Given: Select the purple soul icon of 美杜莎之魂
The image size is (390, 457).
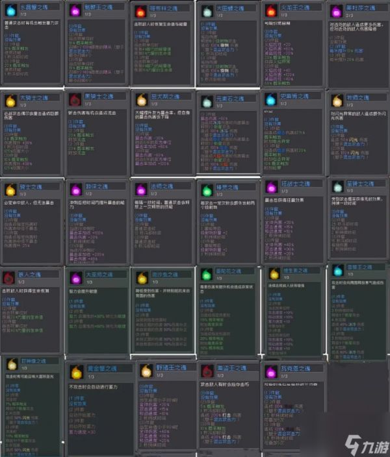Looking at the screenshot, I should pyautogui.click(x=336, y=11).
